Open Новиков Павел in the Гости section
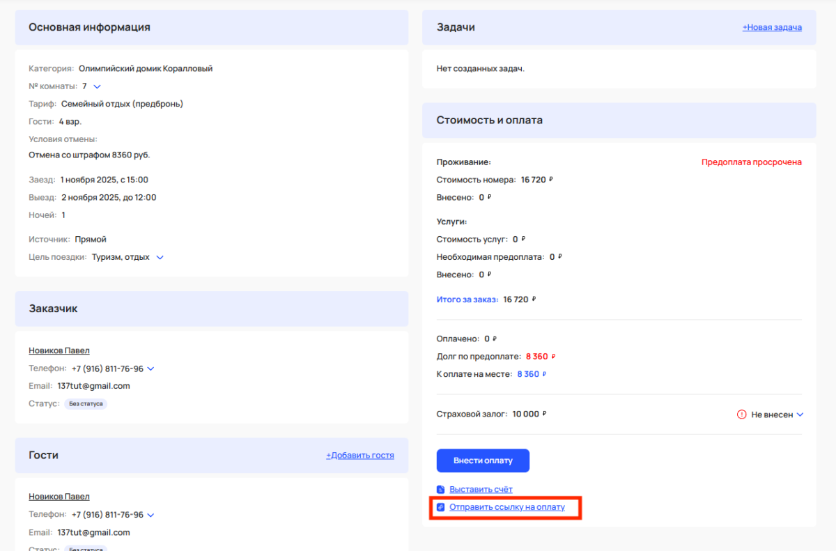836x551 pixels. click(x=59, y=496)
